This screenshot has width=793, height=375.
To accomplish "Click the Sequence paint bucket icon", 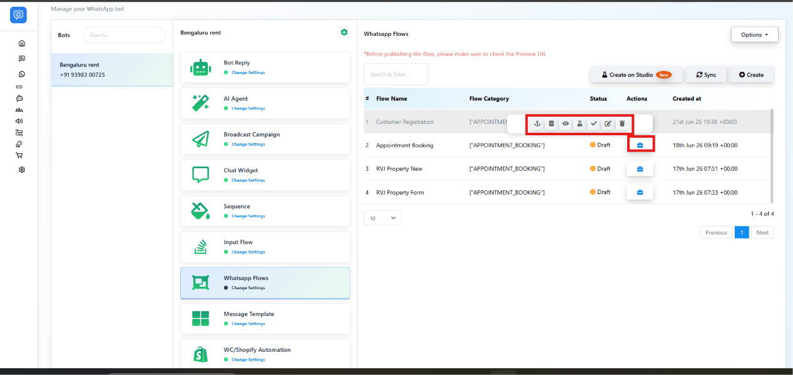I will [200, 211].
